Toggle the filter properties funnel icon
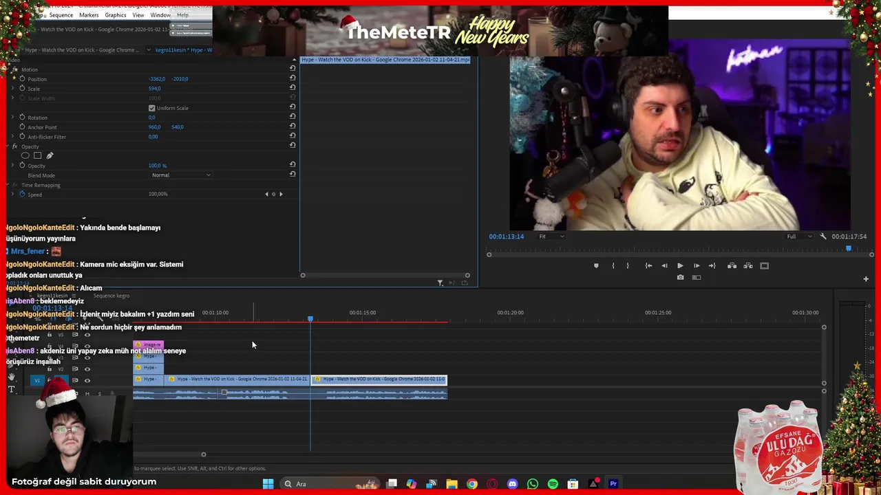This screenshot has width=881, height=495. click(440, 283)
